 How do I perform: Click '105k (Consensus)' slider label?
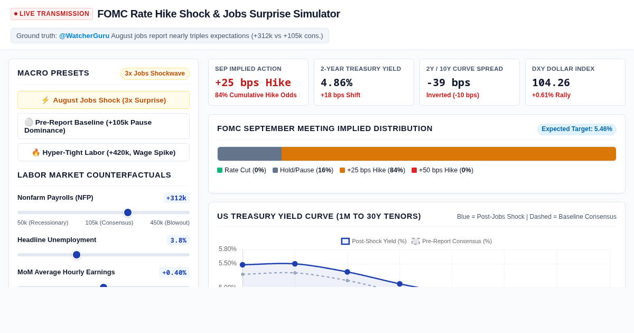point(109,223)
